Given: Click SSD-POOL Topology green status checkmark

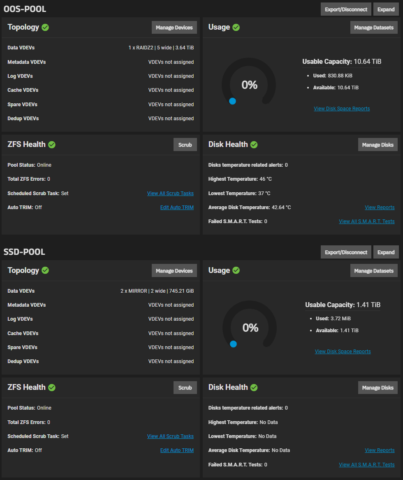Looking at the screenshot, I should point(45,270).
